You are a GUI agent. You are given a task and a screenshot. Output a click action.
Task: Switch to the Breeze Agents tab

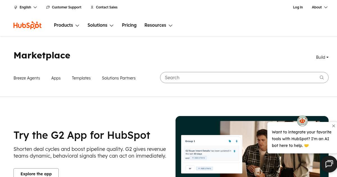click(x=27, y=78)
